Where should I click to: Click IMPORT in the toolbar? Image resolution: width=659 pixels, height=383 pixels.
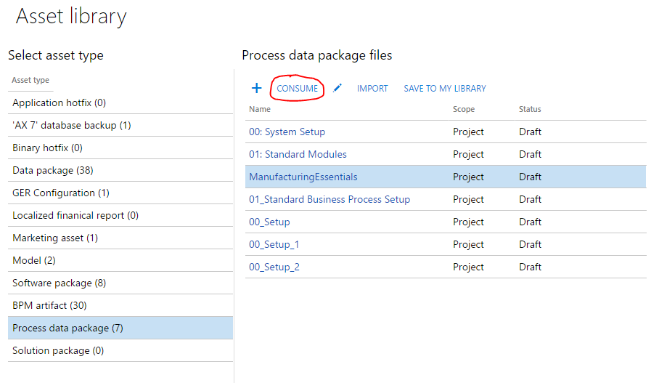click(x=372, y=89)
